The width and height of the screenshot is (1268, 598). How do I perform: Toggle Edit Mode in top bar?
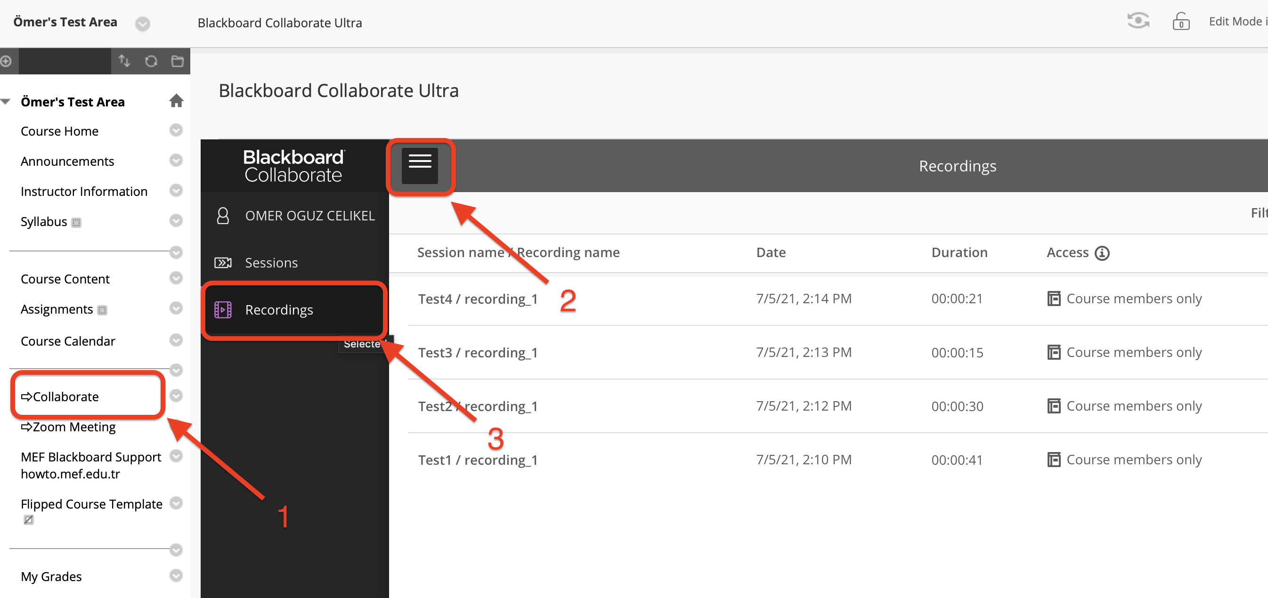tap(1237, 21)
